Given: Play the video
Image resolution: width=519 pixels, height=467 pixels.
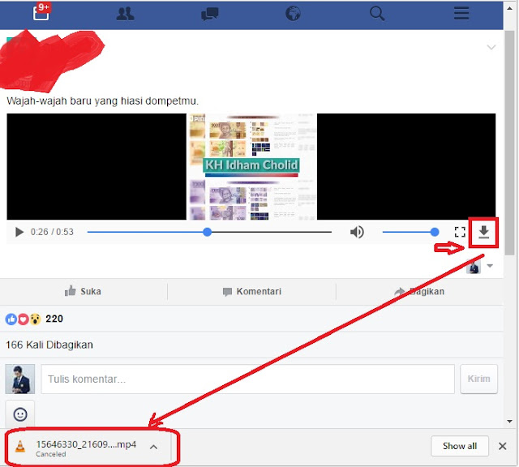Looking at the screenshot, I should click(19, 232).
